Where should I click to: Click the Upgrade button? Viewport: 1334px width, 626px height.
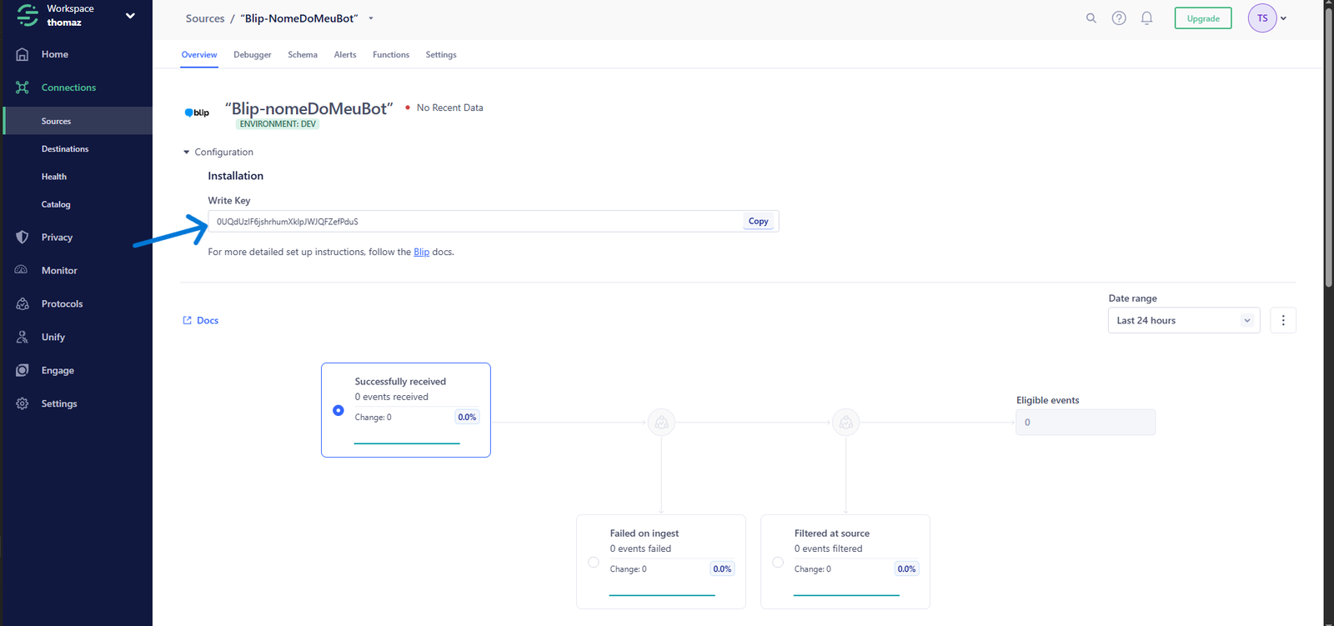click(1203, 18)
